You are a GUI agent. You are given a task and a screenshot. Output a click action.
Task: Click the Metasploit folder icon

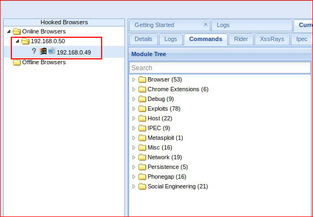142,138
